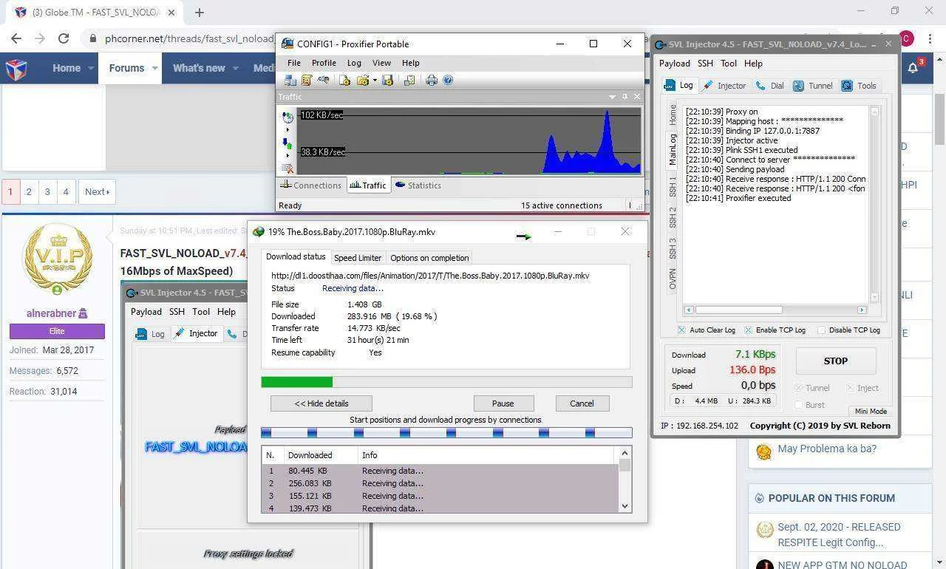Select SSH 1 vertical tab in SVL Injector

(x=673, y=187)
